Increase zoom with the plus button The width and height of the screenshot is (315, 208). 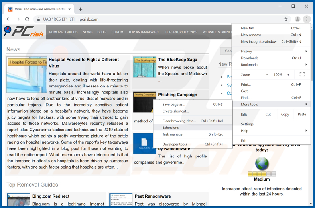(x=288, y=74)
